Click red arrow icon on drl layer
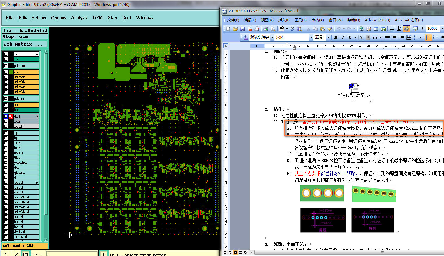444x256 pixels. tap(11, 116)
